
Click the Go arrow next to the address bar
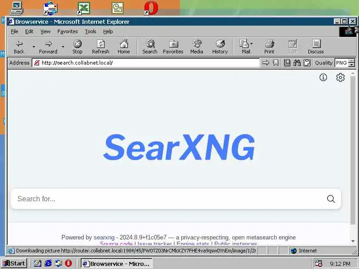point(266,63)
